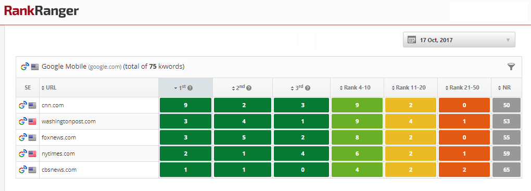Click the help icon beside the 2nd column
The height and width of the screenshot is (191, 531).
(x=248, y=88)
